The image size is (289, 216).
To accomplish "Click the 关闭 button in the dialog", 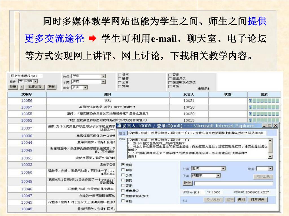I will coord(241,199).
